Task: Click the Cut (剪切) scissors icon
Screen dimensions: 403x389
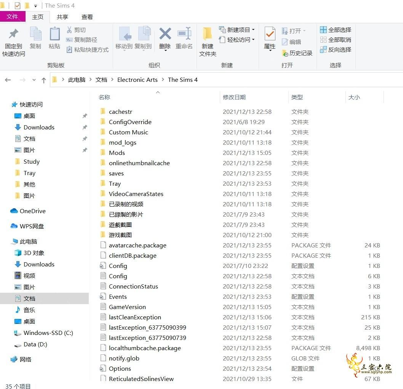Action: pos(69,30)
